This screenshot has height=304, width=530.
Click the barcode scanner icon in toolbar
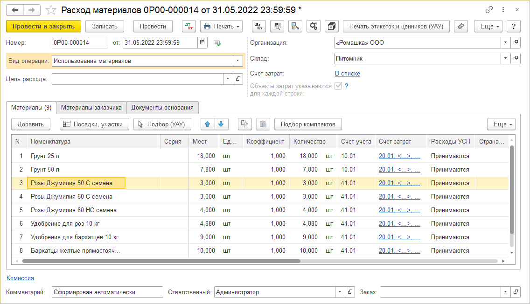click(277, 26)
